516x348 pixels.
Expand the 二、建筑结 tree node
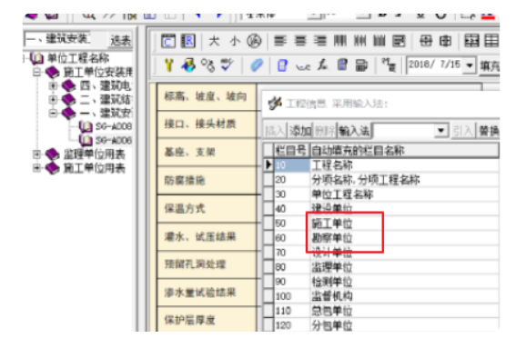pyautogui.click(x=53, y=99)
